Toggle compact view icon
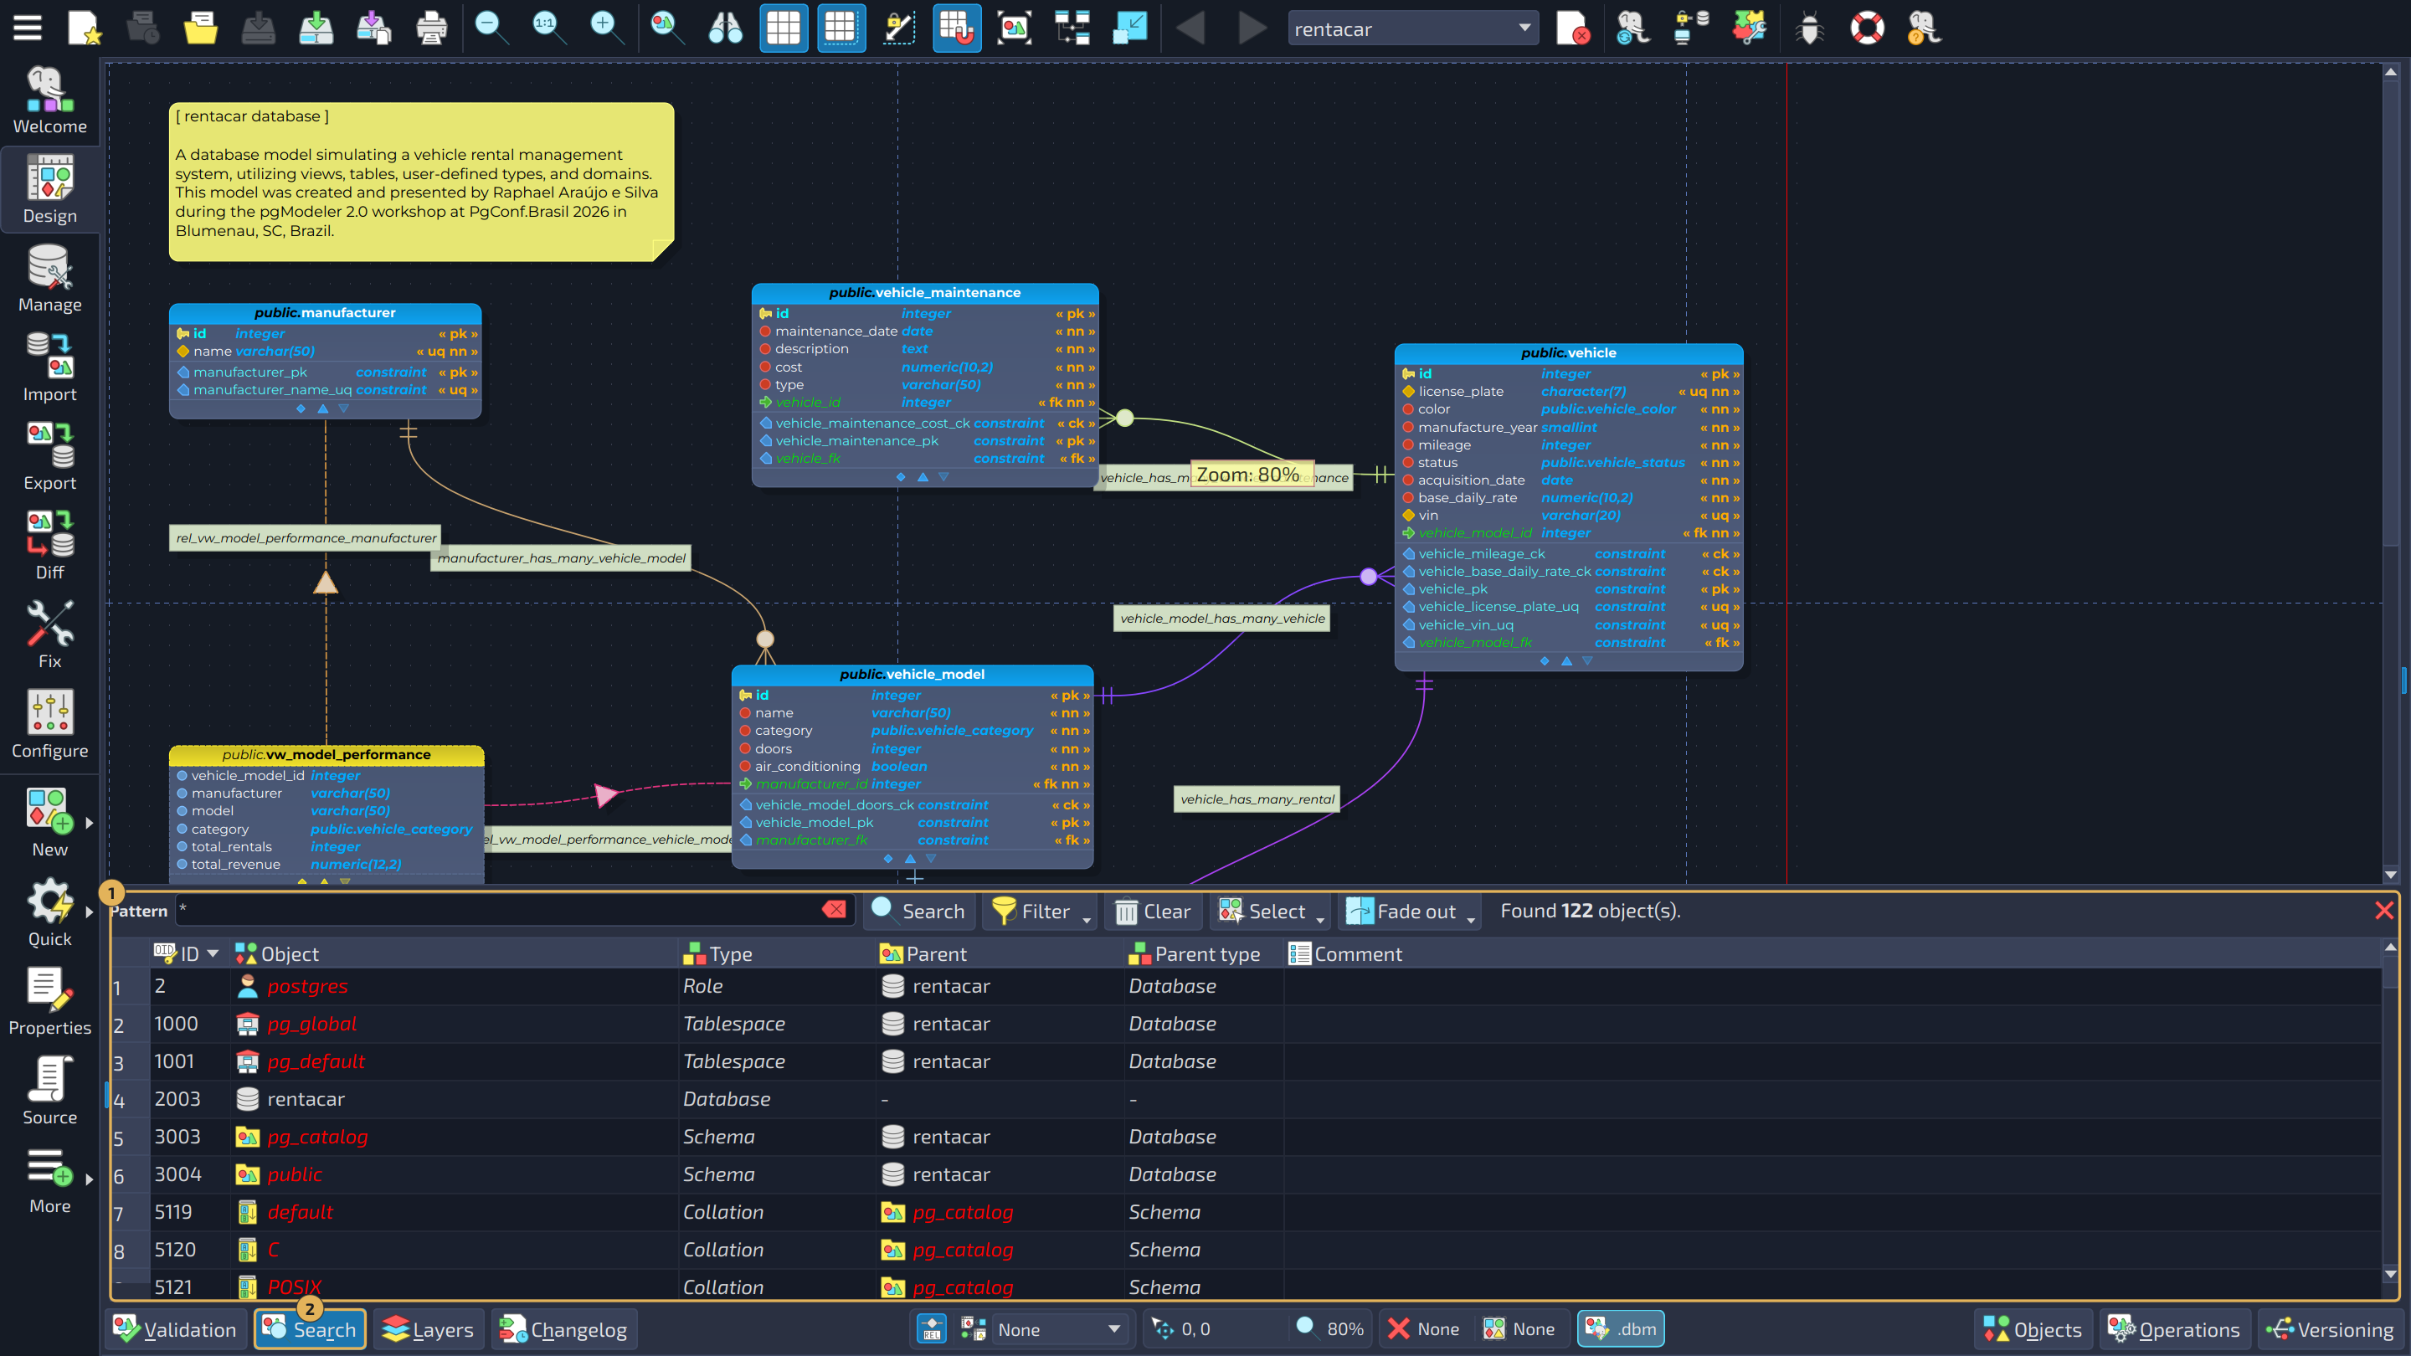Screen dimensions: 2411x1356 pos(1129,28)
